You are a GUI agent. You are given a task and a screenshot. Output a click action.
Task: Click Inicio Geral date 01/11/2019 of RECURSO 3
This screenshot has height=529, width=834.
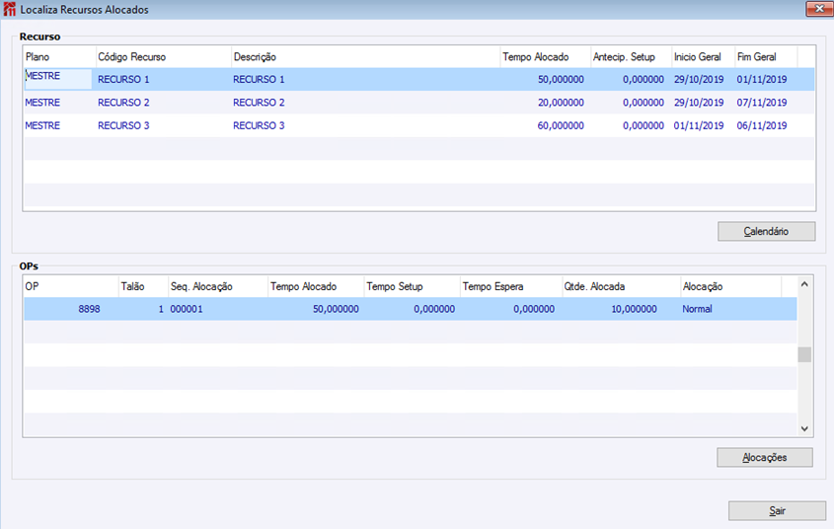(x=699, y=125)
